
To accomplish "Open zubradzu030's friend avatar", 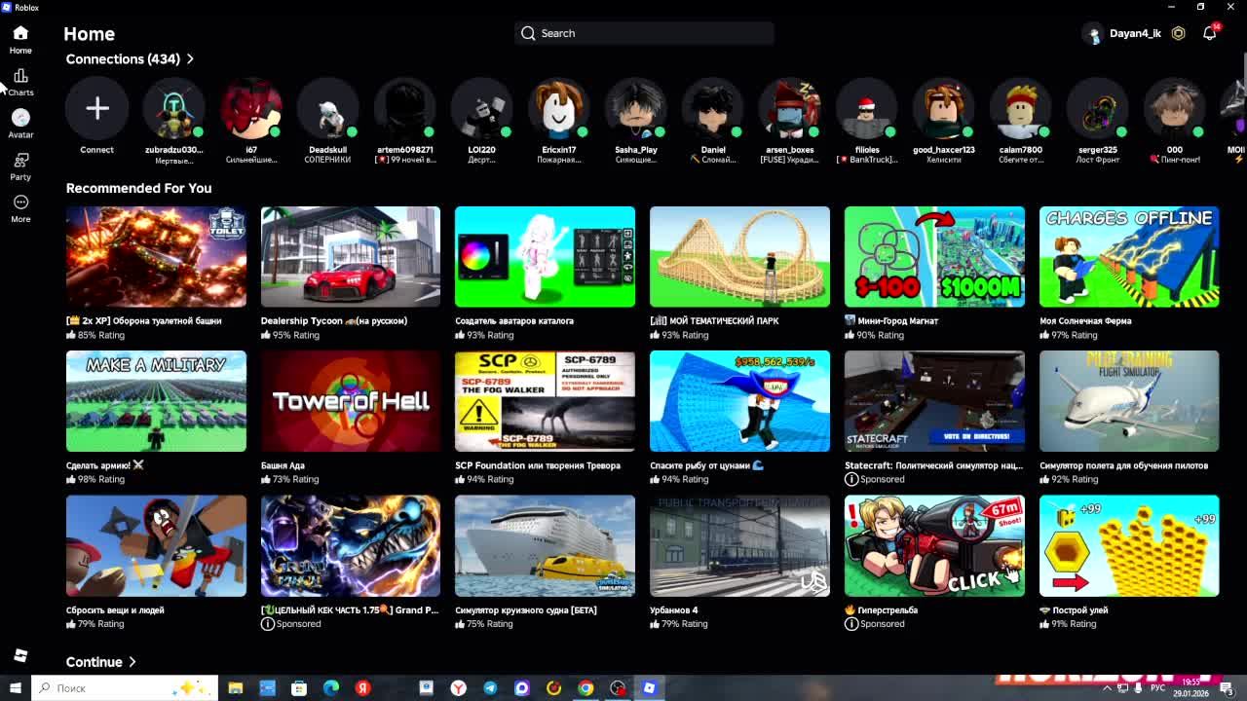I will (x=173, y=108).
